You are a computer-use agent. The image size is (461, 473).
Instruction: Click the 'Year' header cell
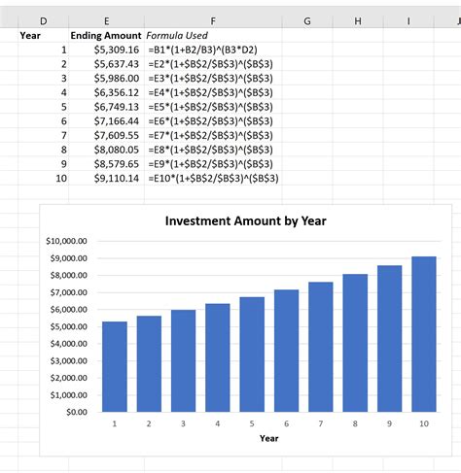[x=43, y=35]
